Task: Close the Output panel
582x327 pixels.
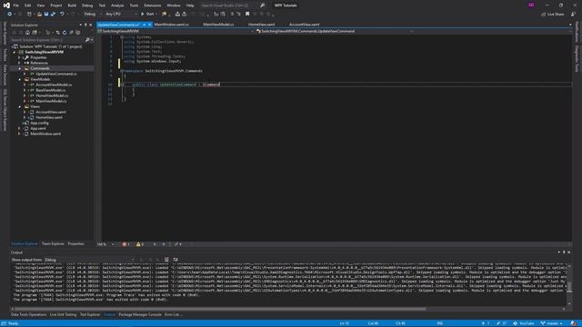Action: pos(569,253)
